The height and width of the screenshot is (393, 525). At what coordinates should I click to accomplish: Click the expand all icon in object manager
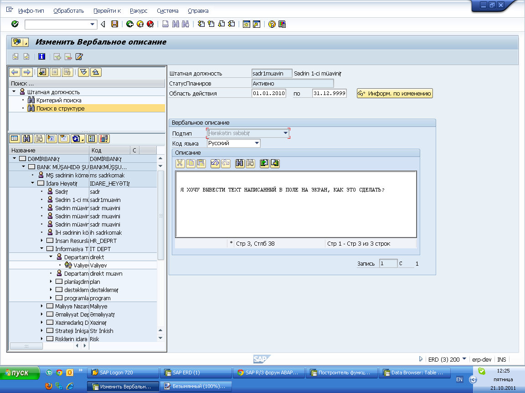point(83,72)
